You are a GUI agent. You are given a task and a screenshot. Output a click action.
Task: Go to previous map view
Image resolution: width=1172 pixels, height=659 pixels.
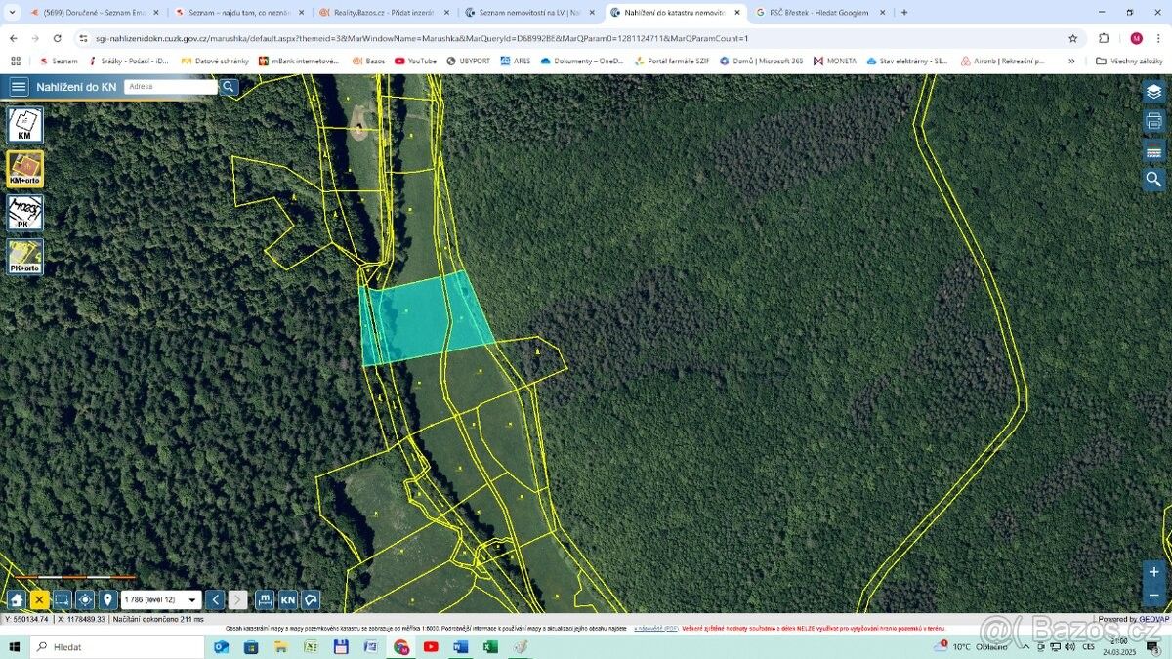215,599
